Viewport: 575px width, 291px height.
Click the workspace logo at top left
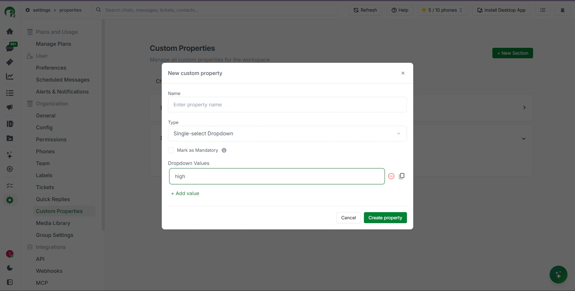point(10,12)
